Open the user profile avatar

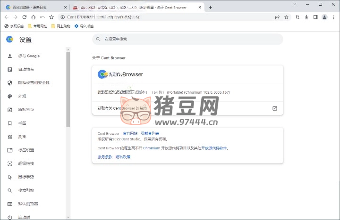[x=324, y=17]
